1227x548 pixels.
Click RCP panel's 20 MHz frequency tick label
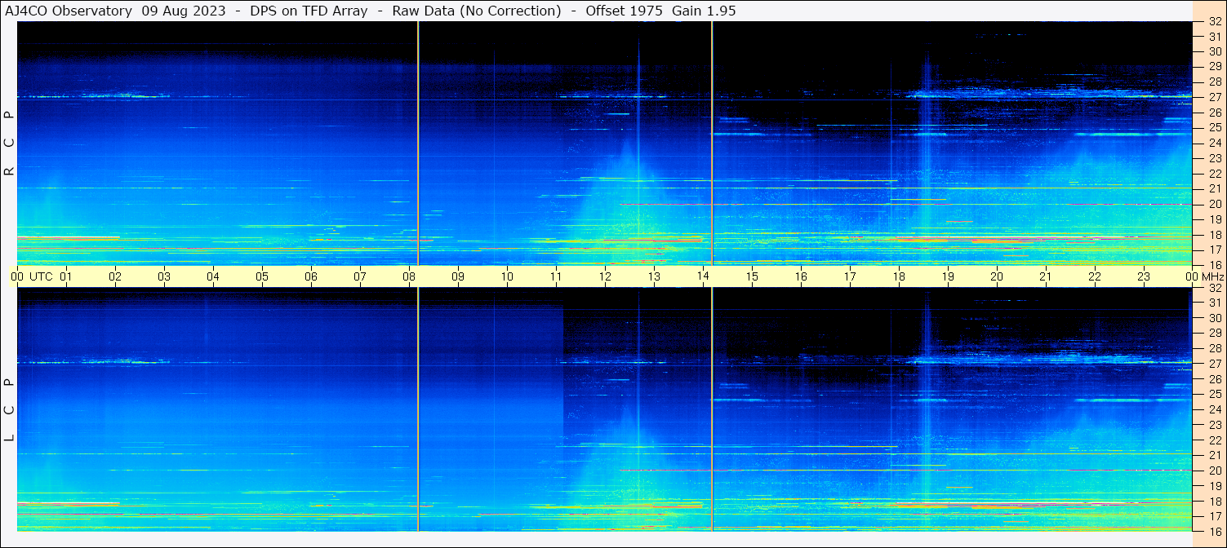tap(1215, 204)
